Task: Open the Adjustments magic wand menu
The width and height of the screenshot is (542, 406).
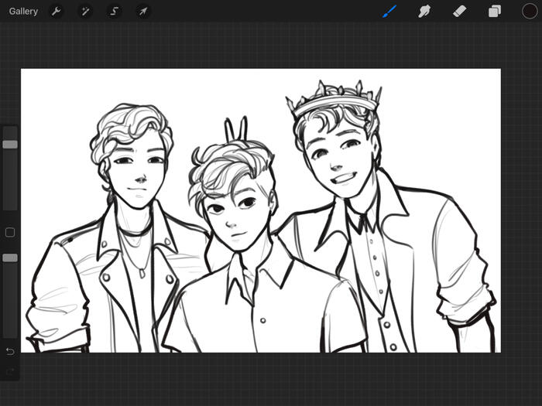Action: click(85, 12)
